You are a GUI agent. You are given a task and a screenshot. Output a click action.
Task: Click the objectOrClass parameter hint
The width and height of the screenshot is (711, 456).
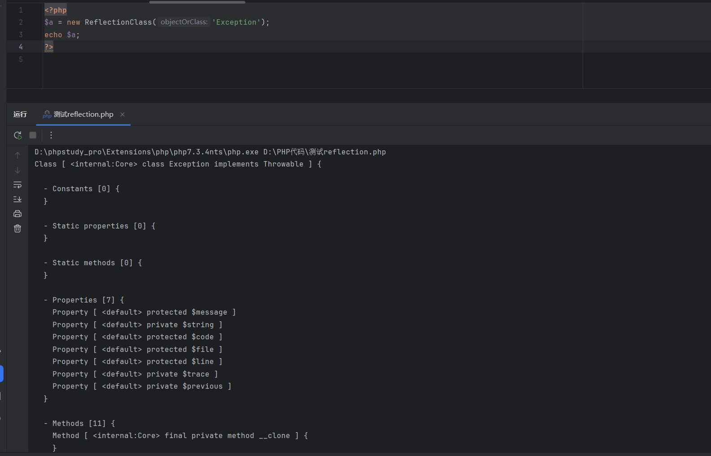[184, 22]
